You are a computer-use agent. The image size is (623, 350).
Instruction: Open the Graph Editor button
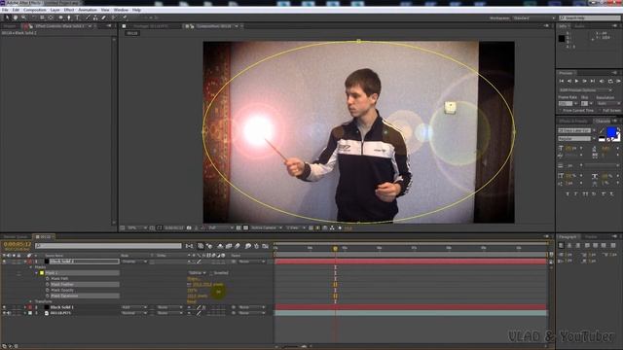[265, 246]
